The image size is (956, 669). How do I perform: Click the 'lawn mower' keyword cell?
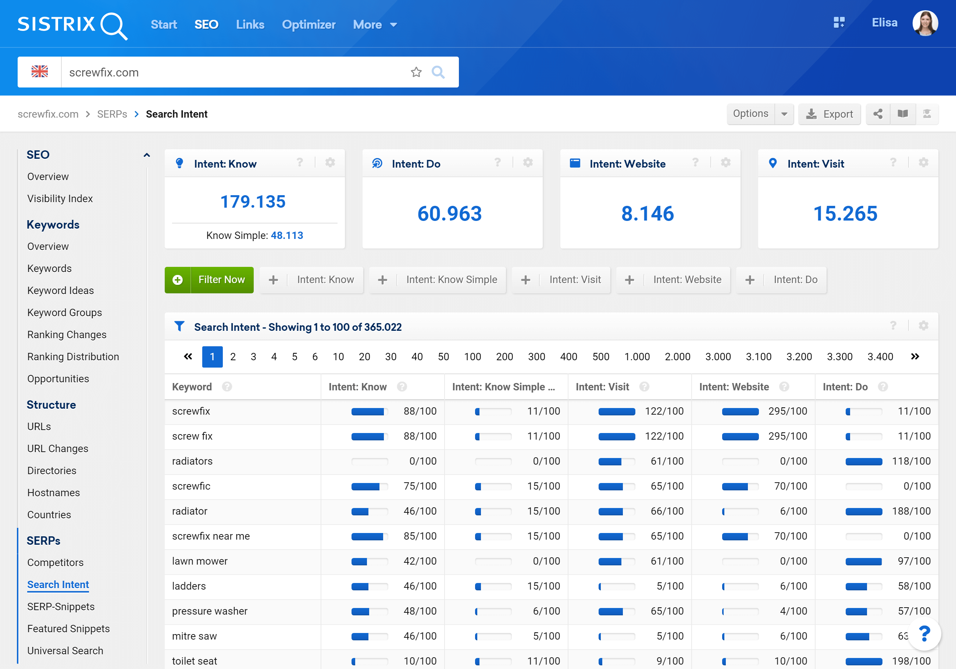[243, 561]
